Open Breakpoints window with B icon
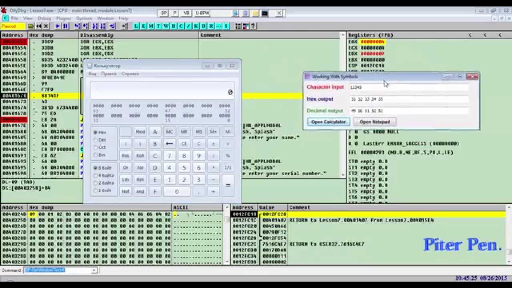This screenshot has width=512, height=288. point(204,26)
